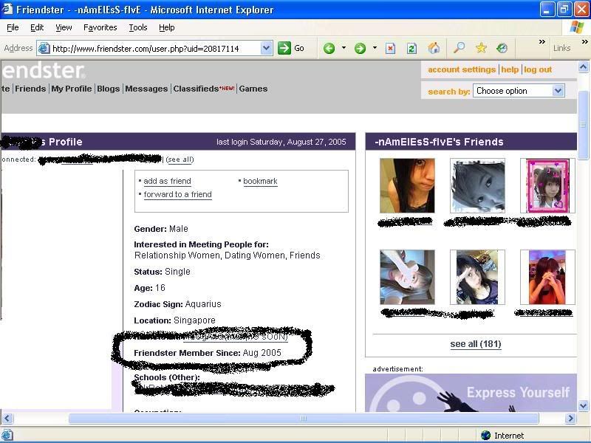Refresh the page with the green refresh icon

coord(411,48)
